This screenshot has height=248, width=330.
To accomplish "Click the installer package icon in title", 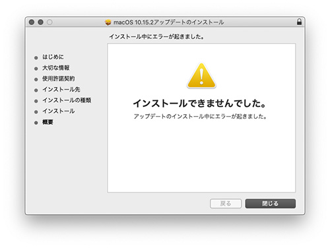I will click(108, 22).
